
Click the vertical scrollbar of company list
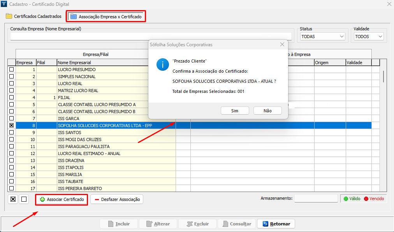coord(383,77)
